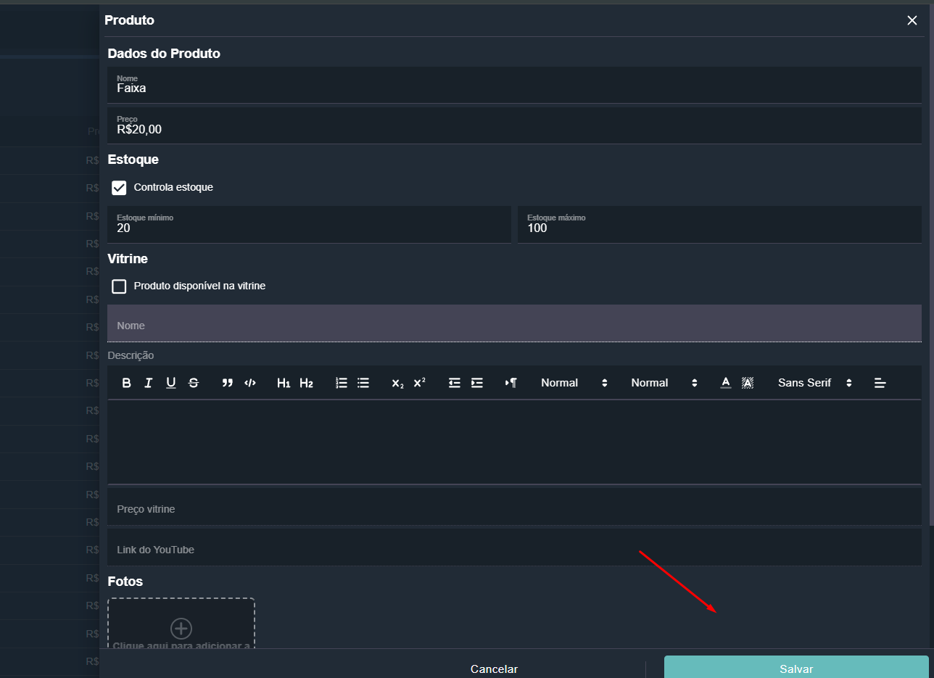Apply italic formatting in description editor
The height and width of the screenshot is (678, 934).
[149, 383]
